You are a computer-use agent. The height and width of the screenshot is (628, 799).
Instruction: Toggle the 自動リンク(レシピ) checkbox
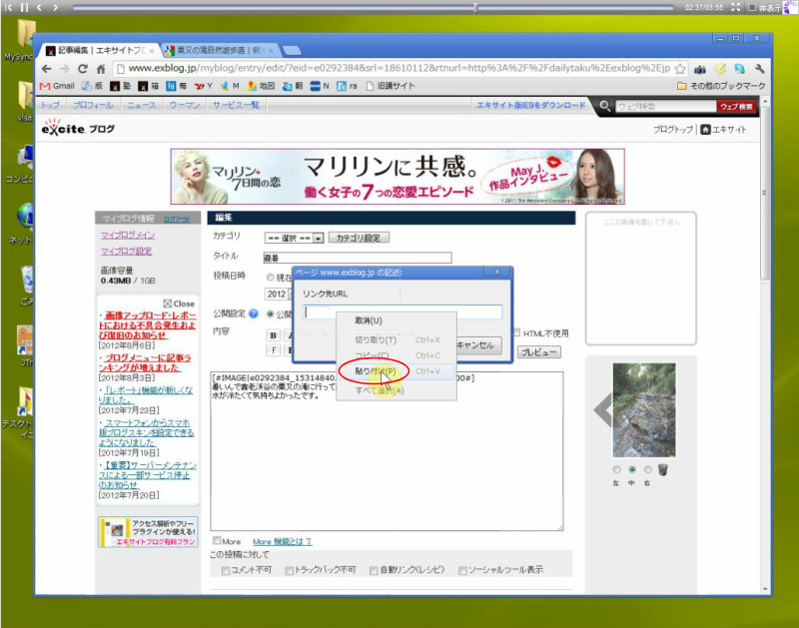coord(374,570)
